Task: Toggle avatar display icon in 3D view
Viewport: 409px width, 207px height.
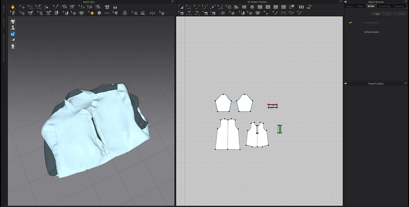Action: 13,27
